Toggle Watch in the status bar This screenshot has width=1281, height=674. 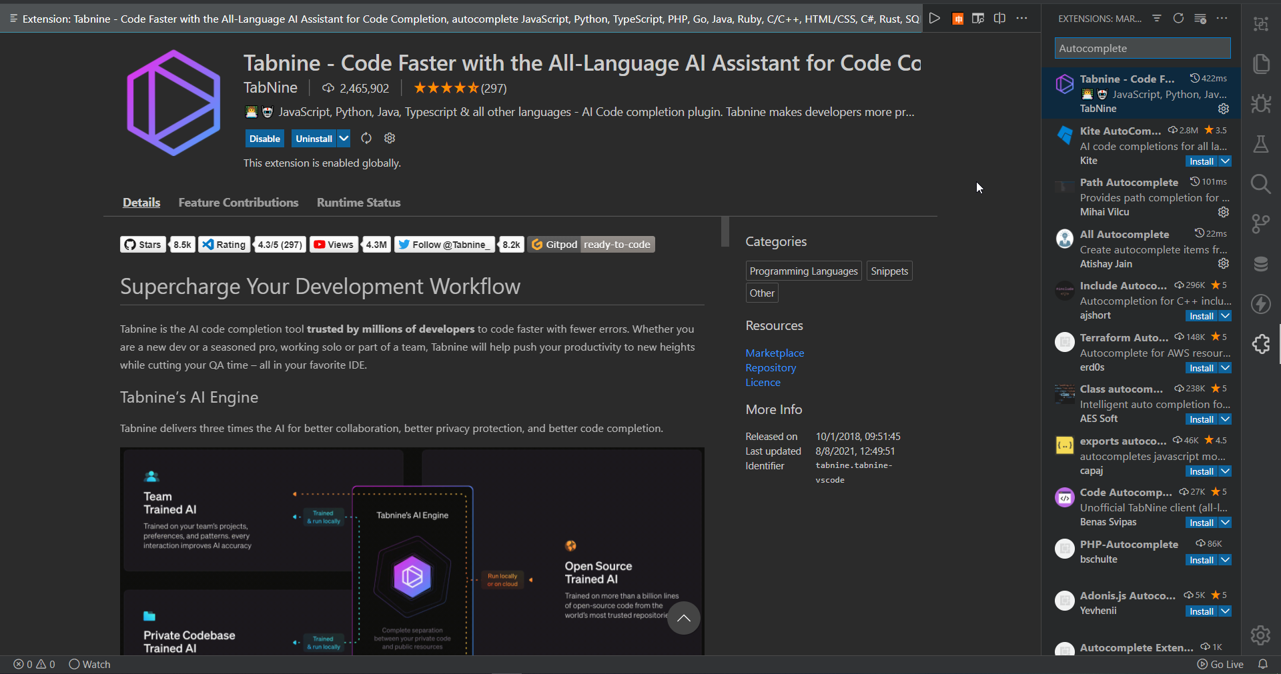pos(90,664)
